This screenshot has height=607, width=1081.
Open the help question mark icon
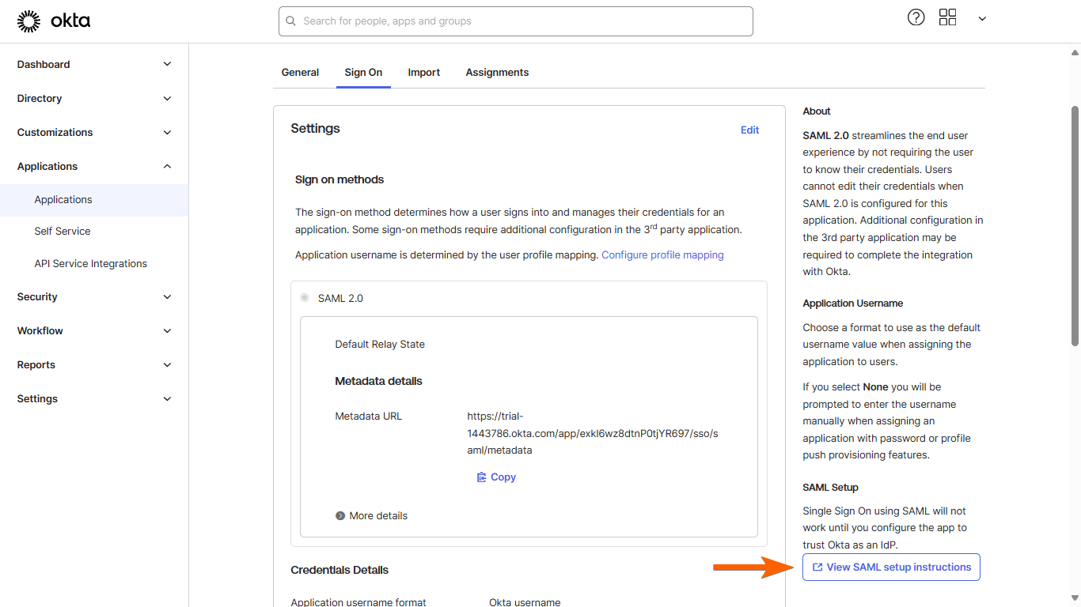[x=916, y=17]
